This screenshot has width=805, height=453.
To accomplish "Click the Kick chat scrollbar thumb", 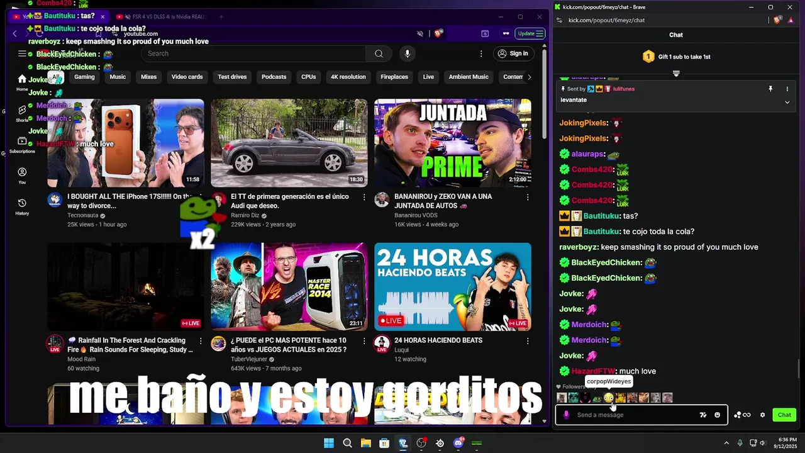I will [799, 368].
